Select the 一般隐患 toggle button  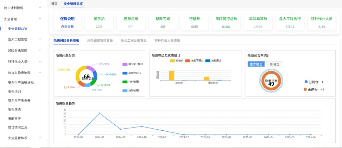273,64
